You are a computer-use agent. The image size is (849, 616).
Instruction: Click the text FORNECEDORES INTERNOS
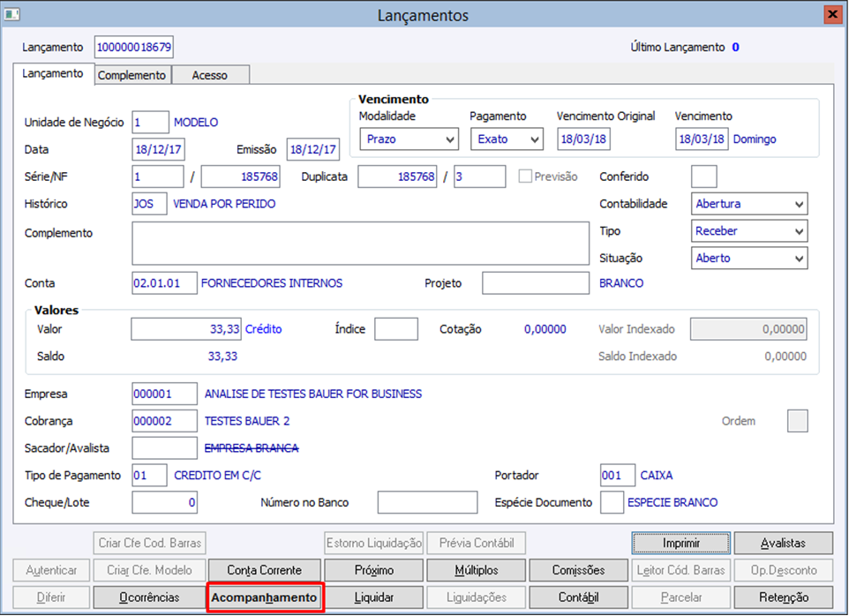pyautogui.click(x=272, y=283)
